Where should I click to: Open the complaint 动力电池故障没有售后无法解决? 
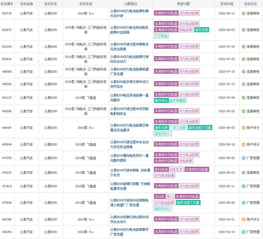pyautogui.click(x=129, y=128)
